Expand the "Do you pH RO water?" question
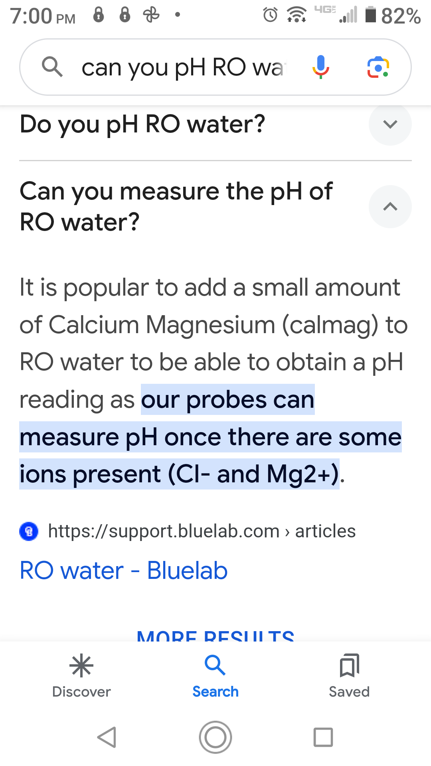This screenshot has width=431, height=766. 390,124
